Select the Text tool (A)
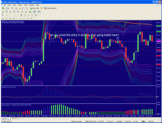The image size is (162, 123). click(29, 15)
